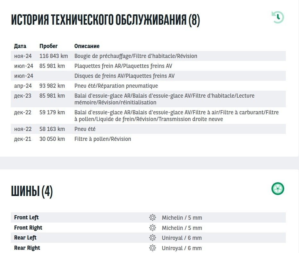Image resolution: width=299 pixels, height=253 pixels.
Task: Click the Uniroyal / 6 mm value for Rear Left
Action: [182, 238]
